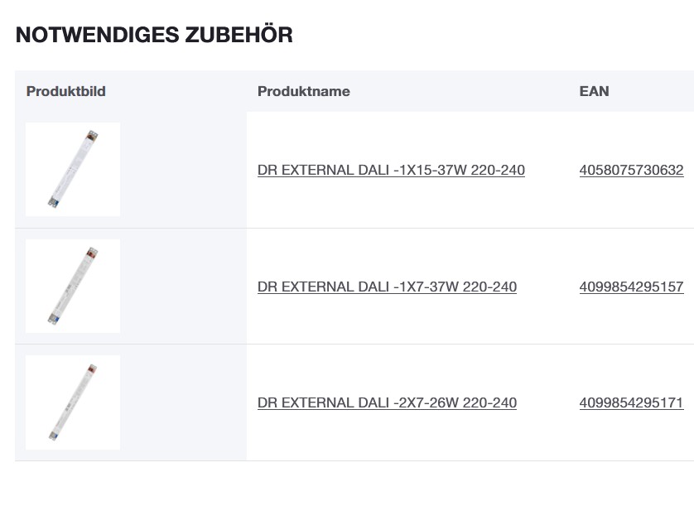Select the image of the 1X15-37W driver

click(x=73, y=170)
